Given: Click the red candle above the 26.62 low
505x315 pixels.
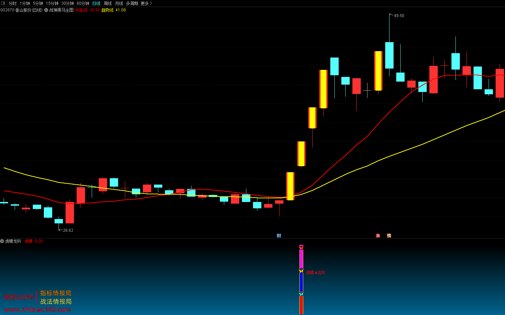Looking at the screenshot, I should click(70, 213).
